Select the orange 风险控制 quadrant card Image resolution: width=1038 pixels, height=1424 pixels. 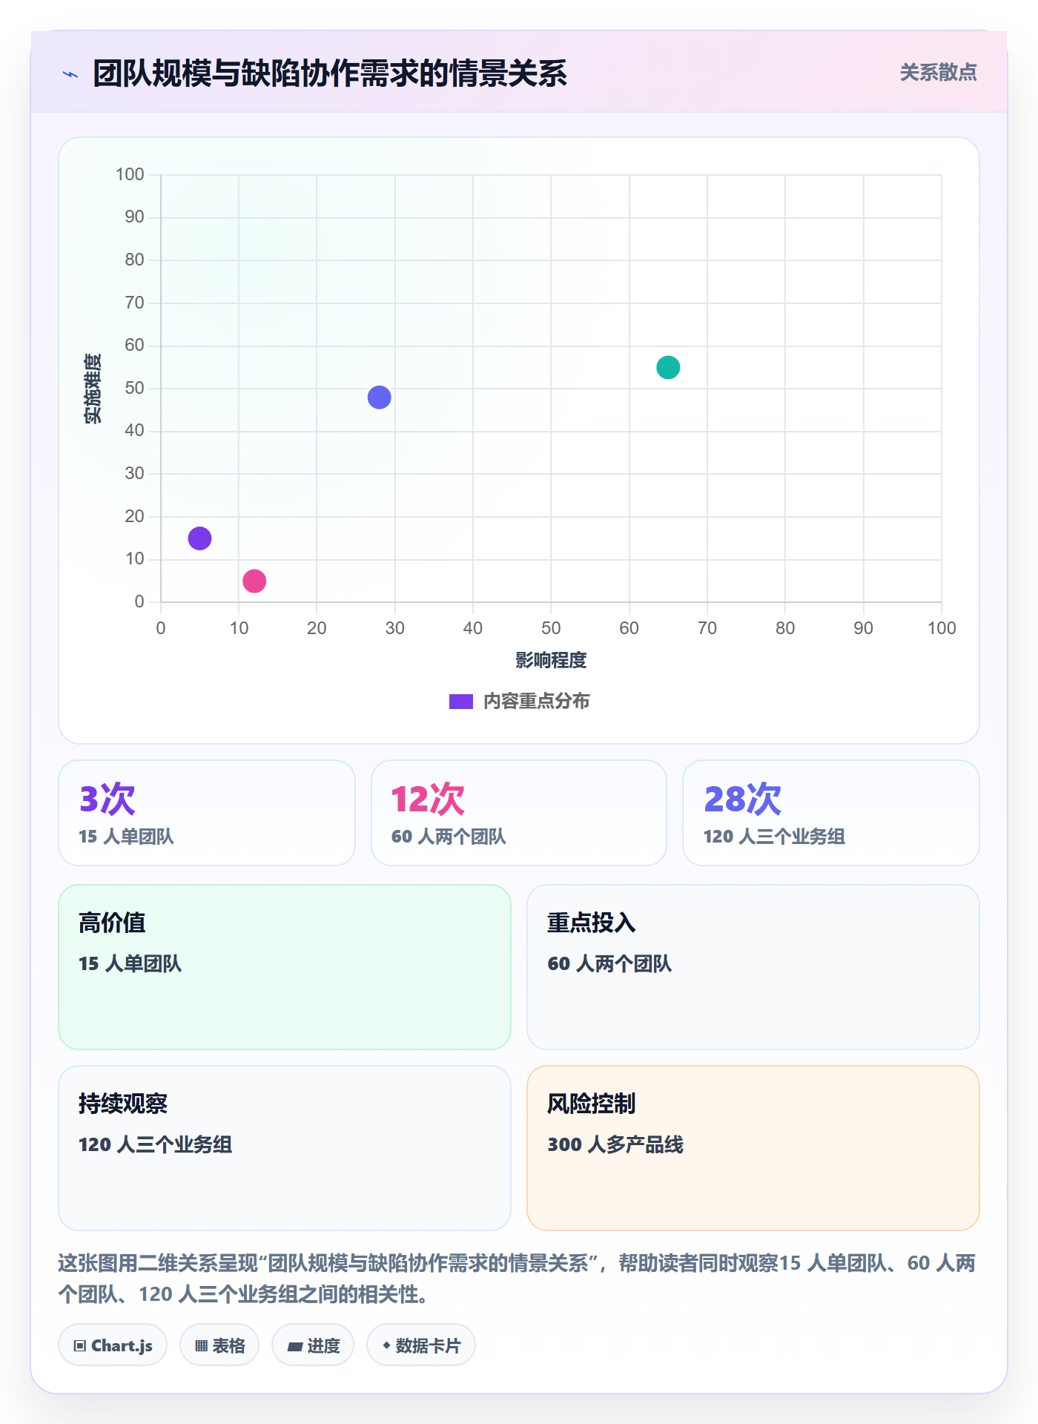[753, 1148]
